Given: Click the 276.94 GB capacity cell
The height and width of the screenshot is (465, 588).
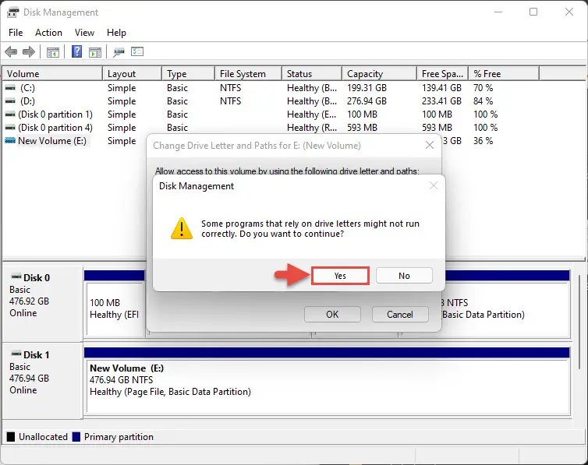Looking at the screenshot, I should pos(367,101).
